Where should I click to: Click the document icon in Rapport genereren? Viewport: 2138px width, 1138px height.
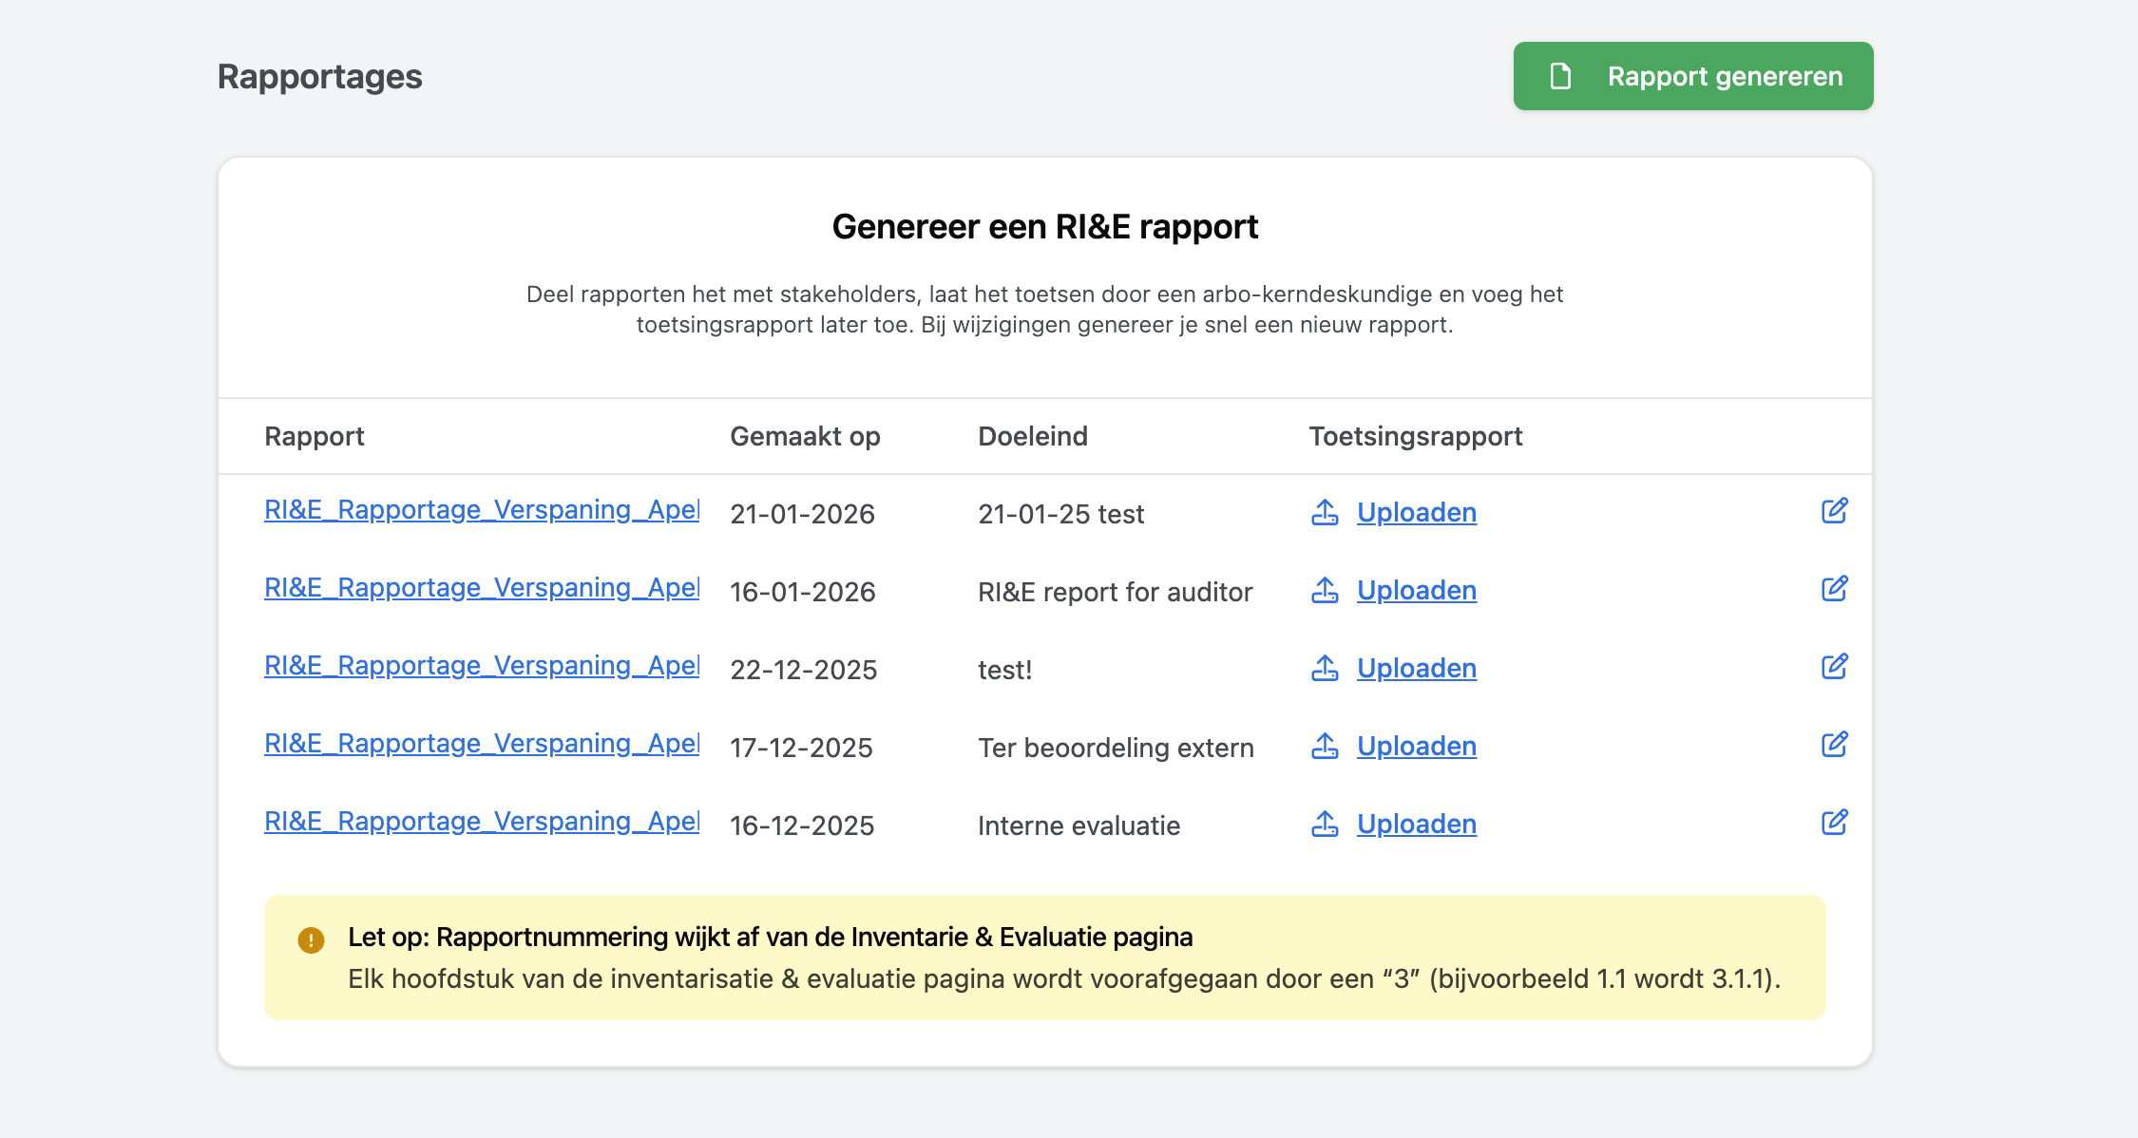[x=1560, y=76]
